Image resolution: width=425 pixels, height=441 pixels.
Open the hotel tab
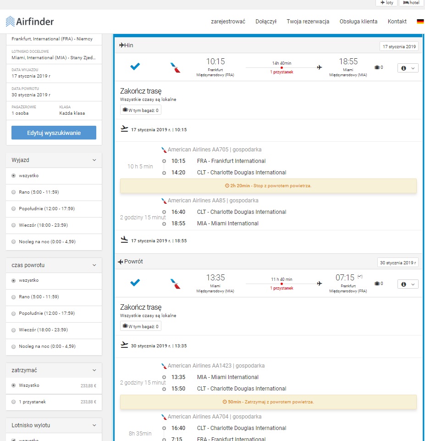(411, 3)
